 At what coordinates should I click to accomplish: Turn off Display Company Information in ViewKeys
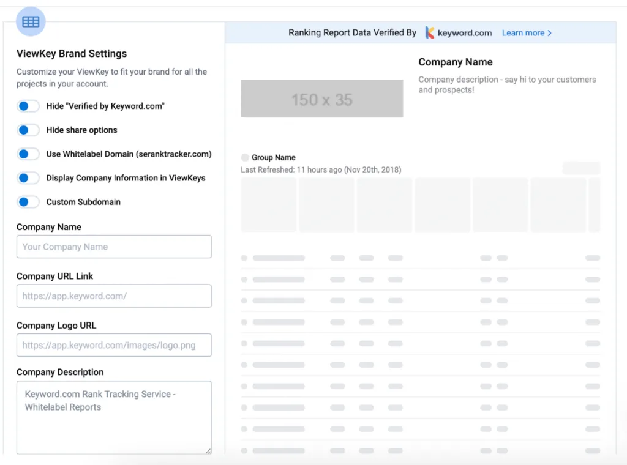click(28, 178)
